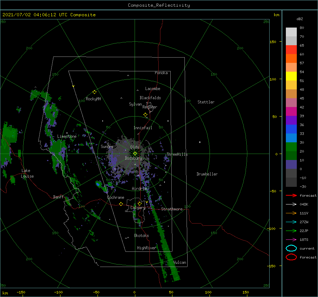
Task: Click the dBZ legend heading
Action: pos(300,19)
